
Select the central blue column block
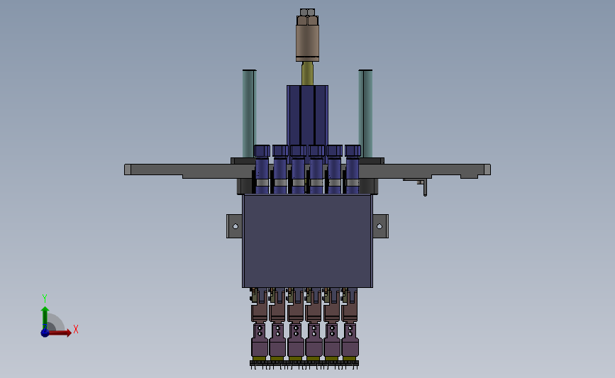point(308,116)
